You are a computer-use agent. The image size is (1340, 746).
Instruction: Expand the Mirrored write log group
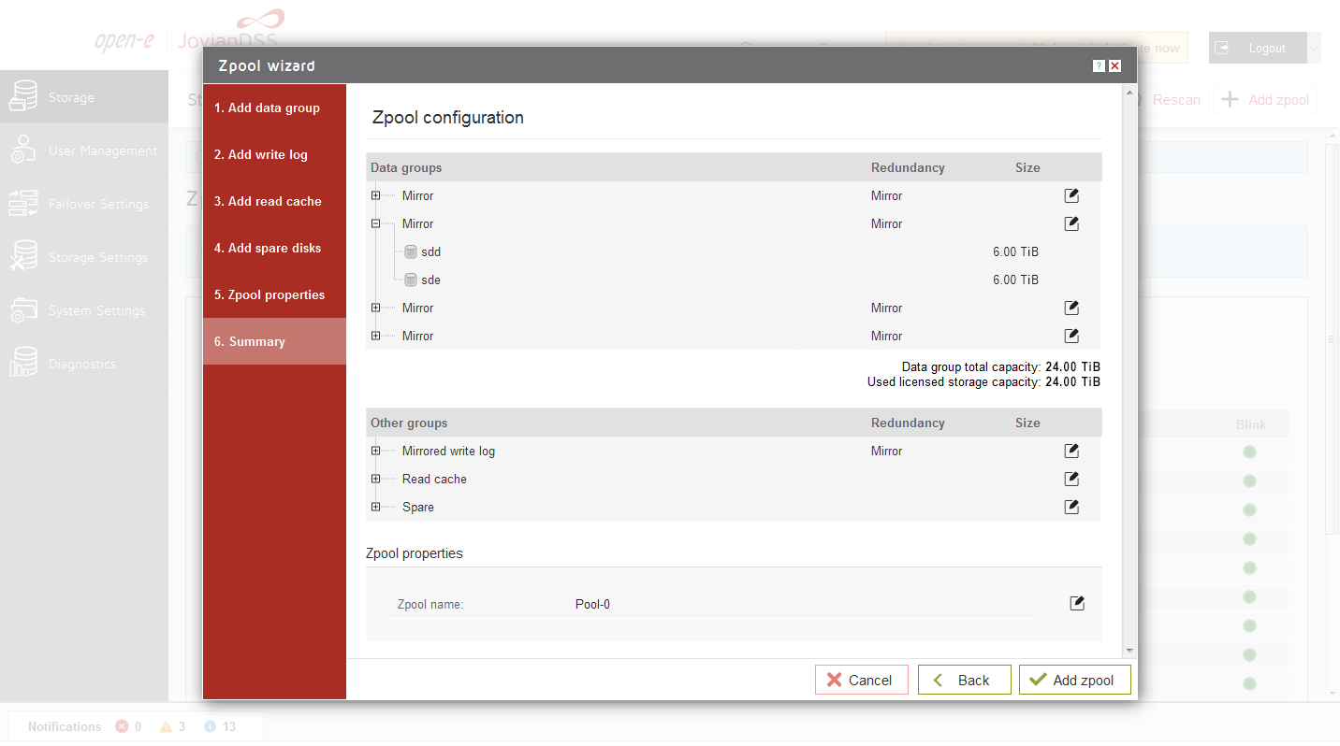[x=375, y=451]
